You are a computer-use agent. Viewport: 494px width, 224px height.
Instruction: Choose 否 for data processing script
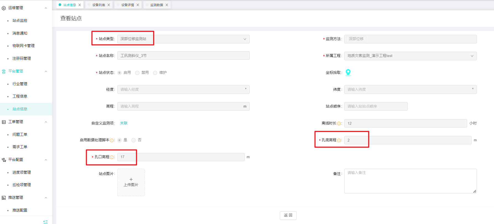coord(134,140)
